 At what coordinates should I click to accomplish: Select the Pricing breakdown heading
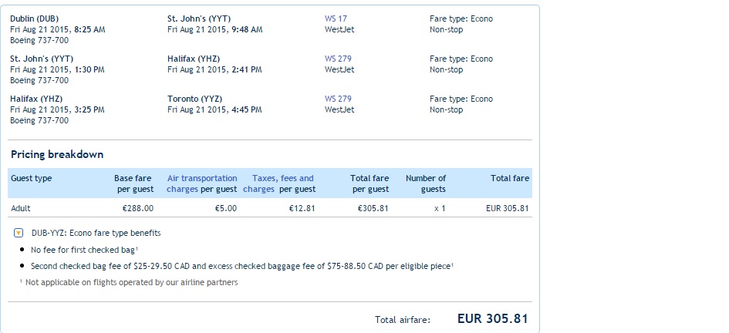(57, 155)
